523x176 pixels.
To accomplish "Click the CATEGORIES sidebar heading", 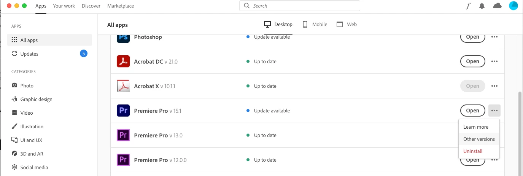I will [24, 72].
